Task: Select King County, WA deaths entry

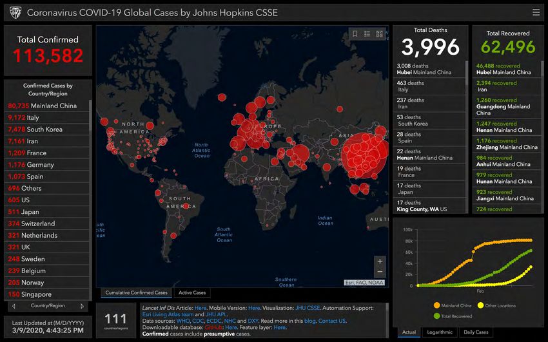Action: coord(429,206)
